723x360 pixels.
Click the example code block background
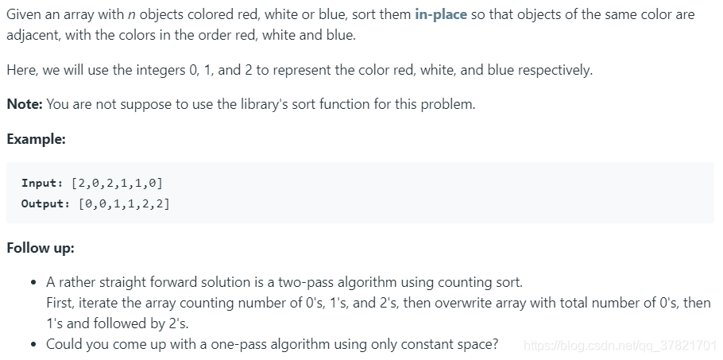click(x=360, y=192)
